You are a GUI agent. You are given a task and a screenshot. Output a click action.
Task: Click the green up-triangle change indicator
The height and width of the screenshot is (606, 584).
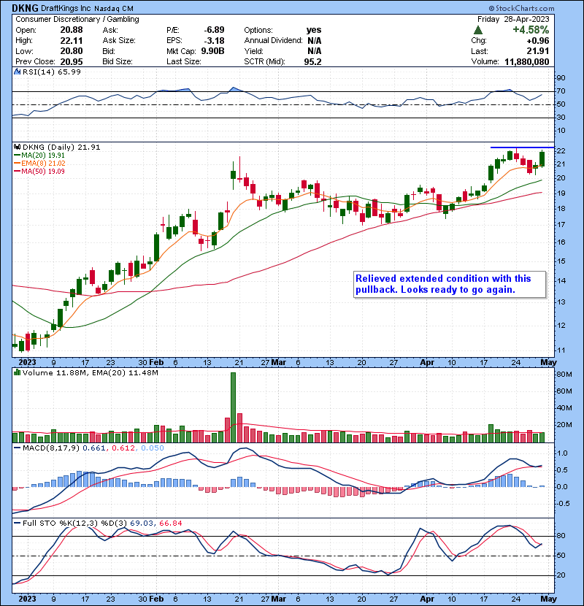tap(478, 30)
